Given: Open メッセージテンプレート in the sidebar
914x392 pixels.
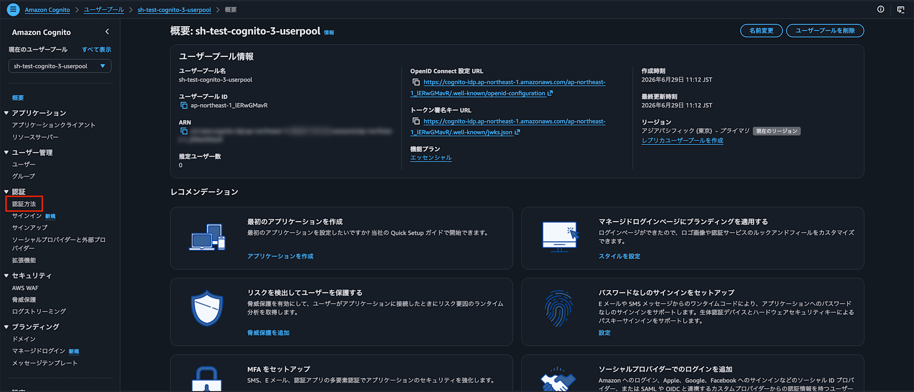Looking at the screenshot, I should 45,363.
